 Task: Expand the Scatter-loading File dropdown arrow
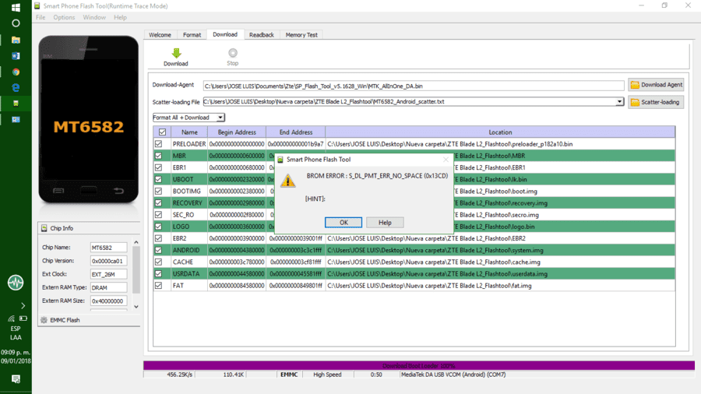pyautogui.click(x=620, y=102)
